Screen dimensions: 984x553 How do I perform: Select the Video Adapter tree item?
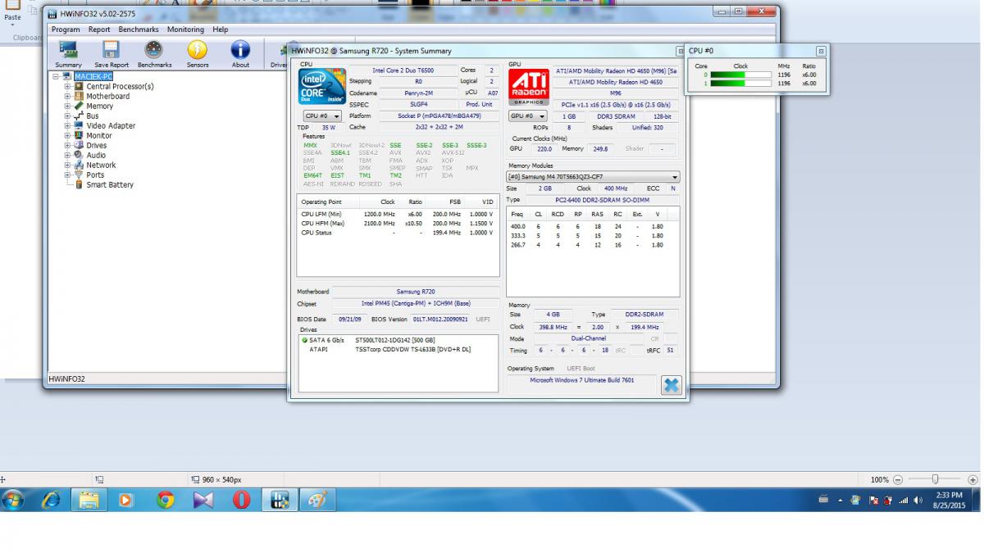(111, 126)
